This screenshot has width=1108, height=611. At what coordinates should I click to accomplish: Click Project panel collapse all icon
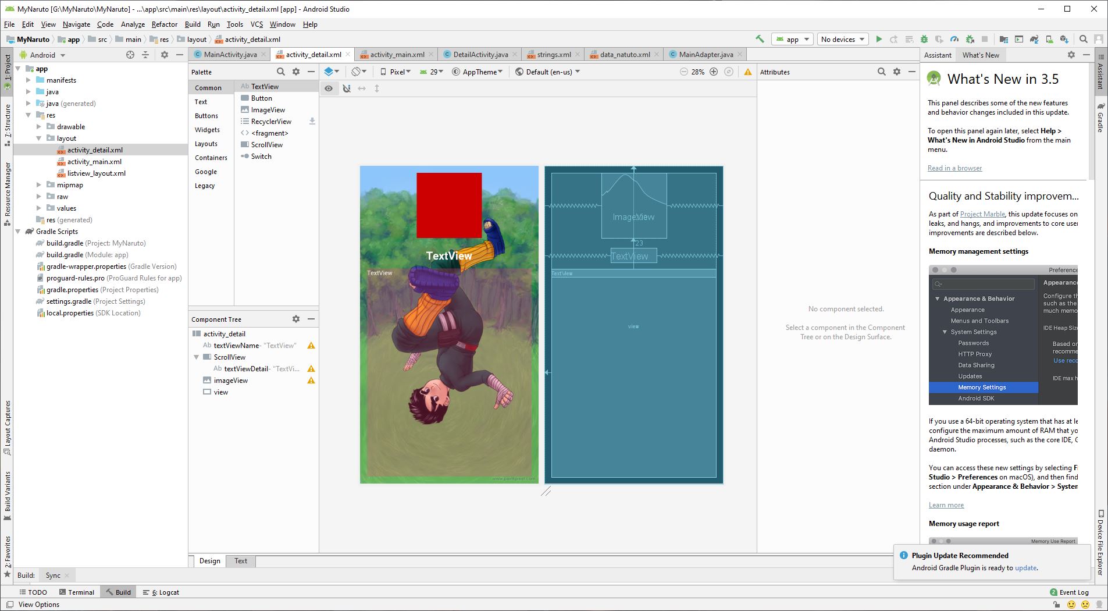145,55
